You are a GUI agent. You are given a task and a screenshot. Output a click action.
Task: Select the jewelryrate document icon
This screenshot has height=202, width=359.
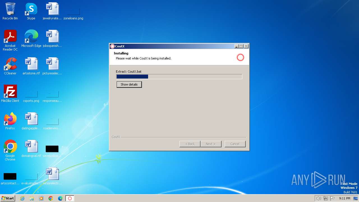tap(52, 12)
